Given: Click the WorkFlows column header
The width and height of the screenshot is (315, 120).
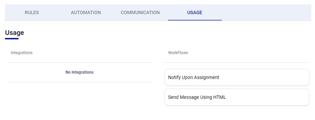Looking at the screenshot, I should click(178, 53).
